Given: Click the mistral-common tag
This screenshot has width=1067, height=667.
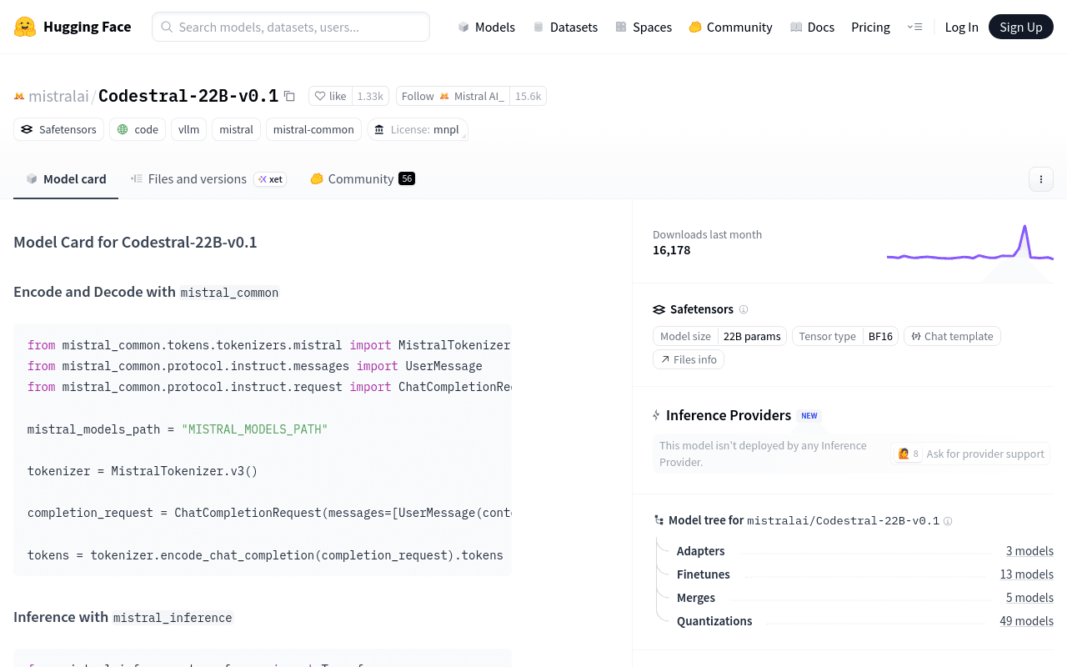Looking at the screenshot, I should (313, 129).
